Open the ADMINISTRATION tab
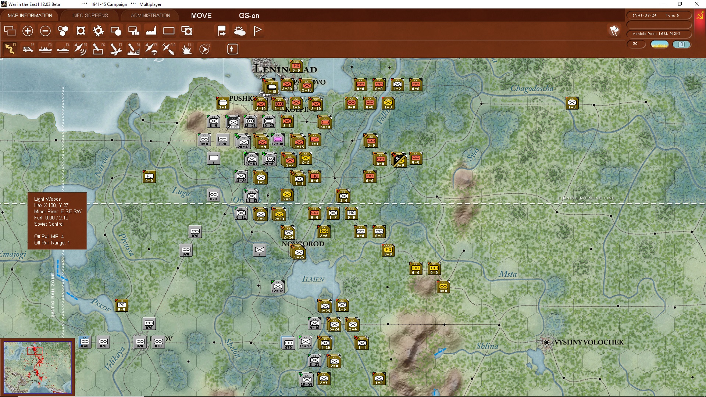706x397 pixels. [150, 15]
